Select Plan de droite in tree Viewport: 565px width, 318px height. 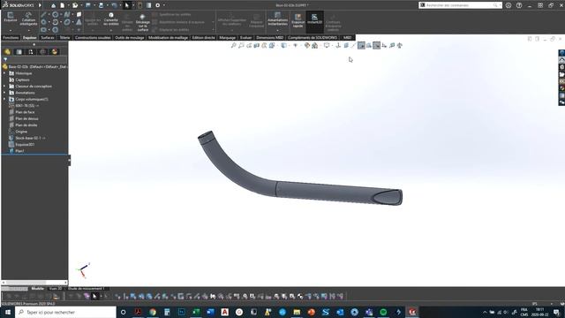(x=26, y=125)
